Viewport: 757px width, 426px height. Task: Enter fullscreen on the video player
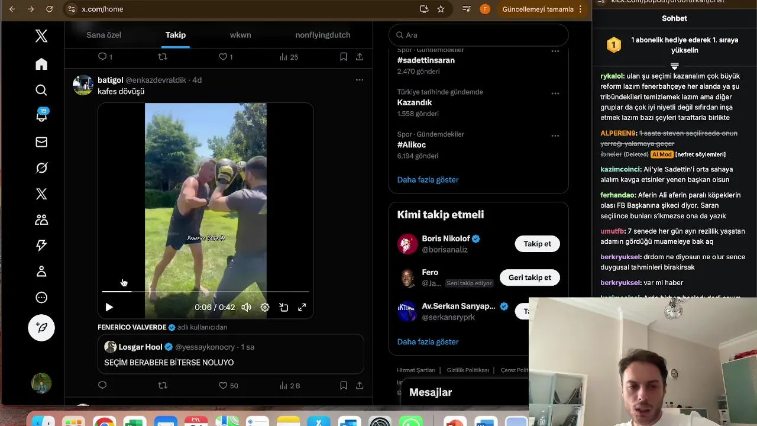pos(302,307)
